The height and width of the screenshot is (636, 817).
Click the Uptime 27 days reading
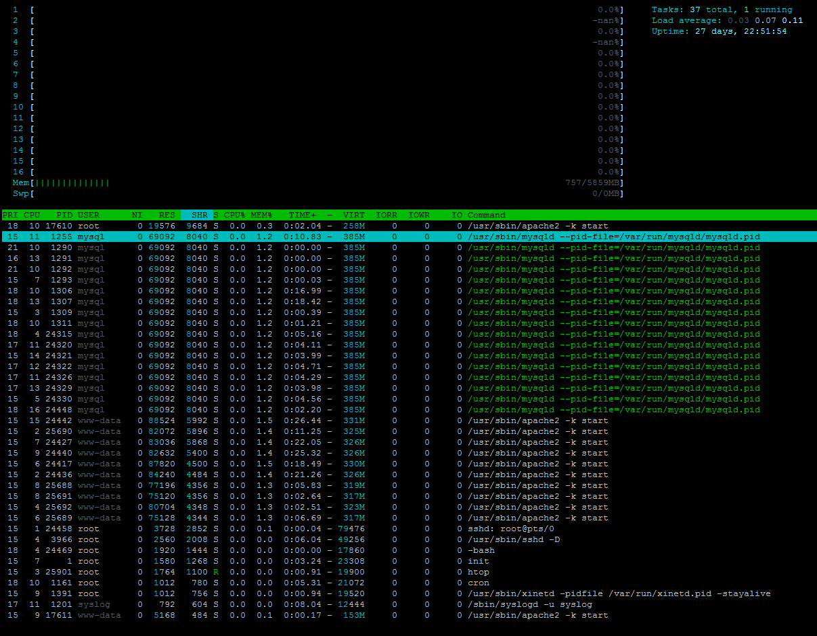pos(720,31)
